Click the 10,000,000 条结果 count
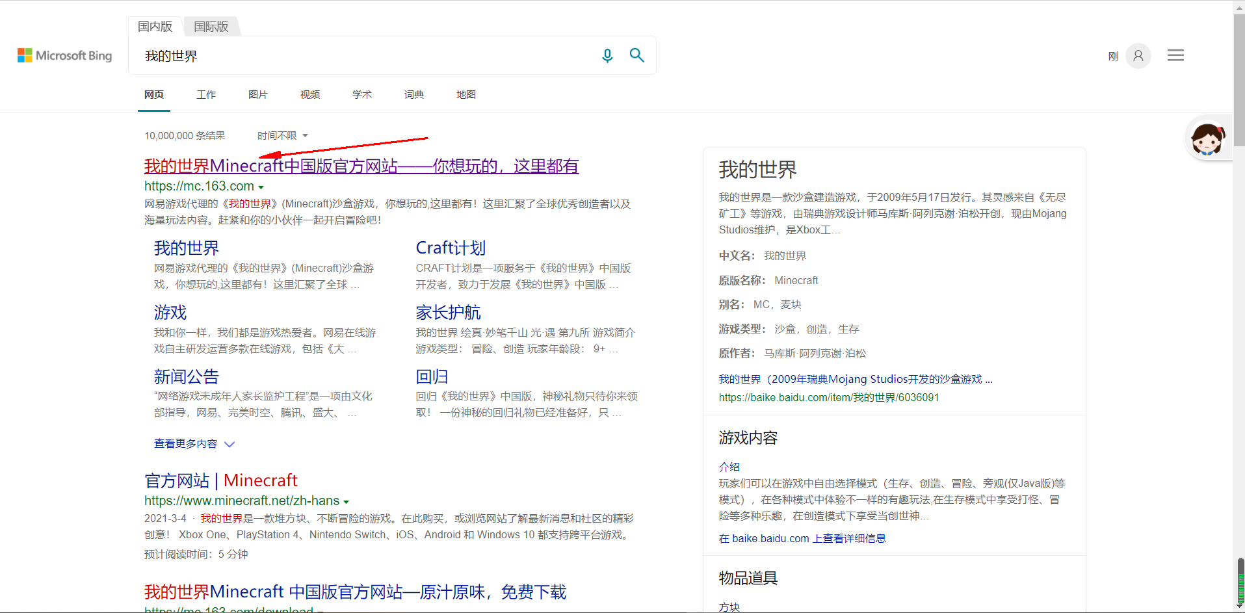 185,136
